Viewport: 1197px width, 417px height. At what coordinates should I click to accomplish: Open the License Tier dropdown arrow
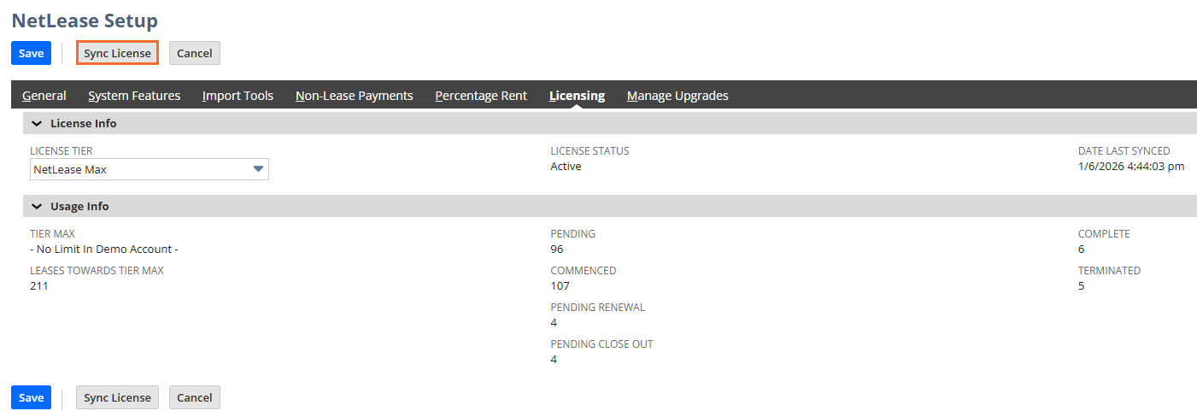click(258, 169)
